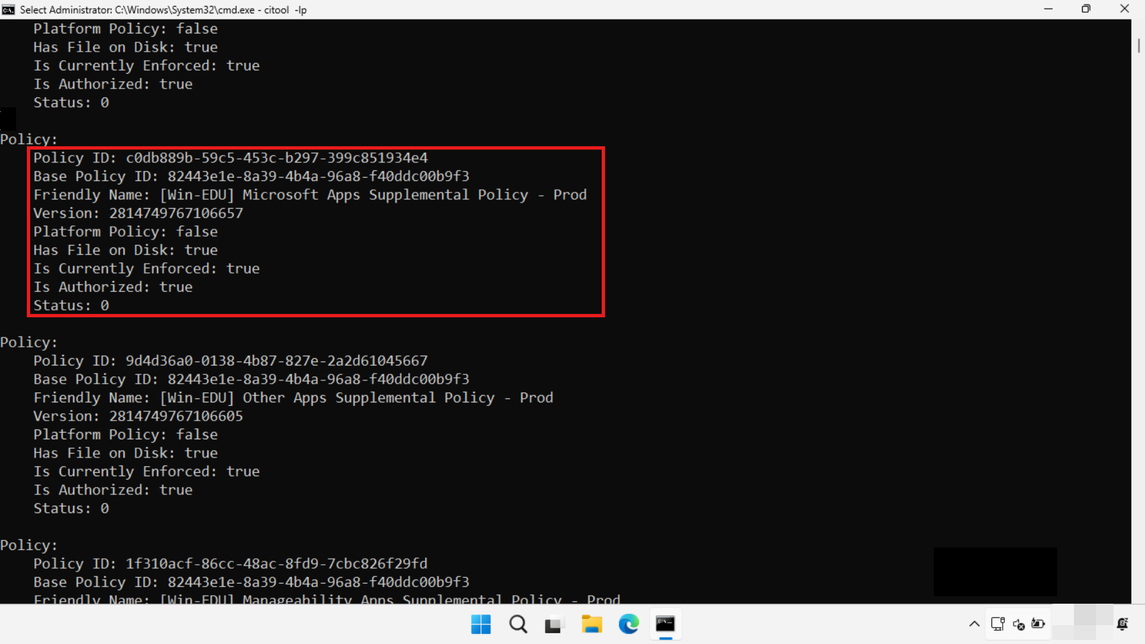Image resolution: width=1145 pixels, height=644 pixels.
Task: Open the Windows Start menu
Action: tap(481, 625)
